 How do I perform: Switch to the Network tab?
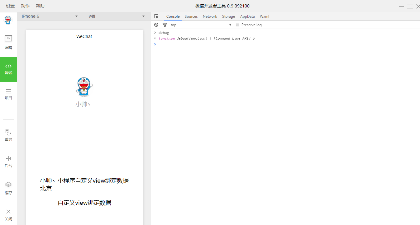pyautogui.click(x=210, y=16)
